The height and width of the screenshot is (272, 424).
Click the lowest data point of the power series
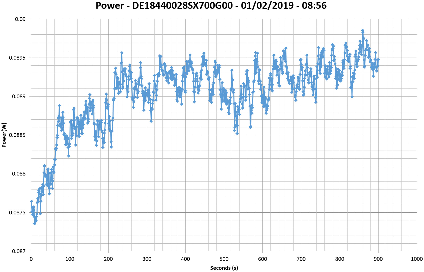(34, 224)
